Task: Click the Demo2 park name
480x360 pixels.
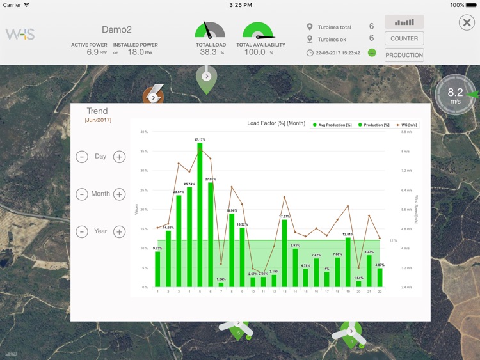Action: tap(116, 29)
